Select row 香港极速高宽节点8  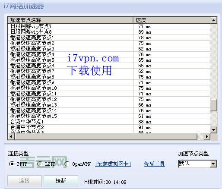point(109,77)
